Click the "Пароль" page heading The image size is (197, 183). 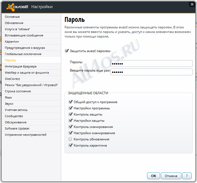(x=74, y=20)
